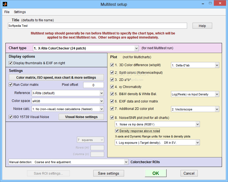This screenshot has height=182, width=228.
Task: Toggle Split colors (Reference/Input) checkbox
Action: 112,72
